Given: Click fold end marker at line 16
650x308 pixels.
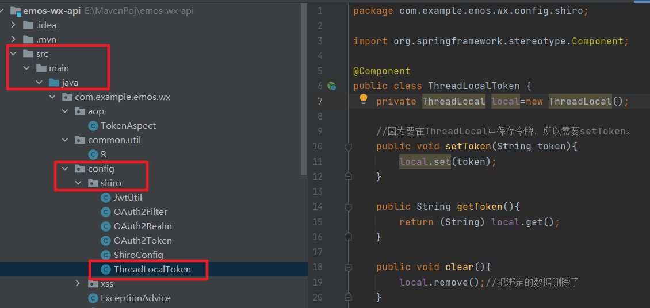Looking at the screenshot, I should point(348,236).
